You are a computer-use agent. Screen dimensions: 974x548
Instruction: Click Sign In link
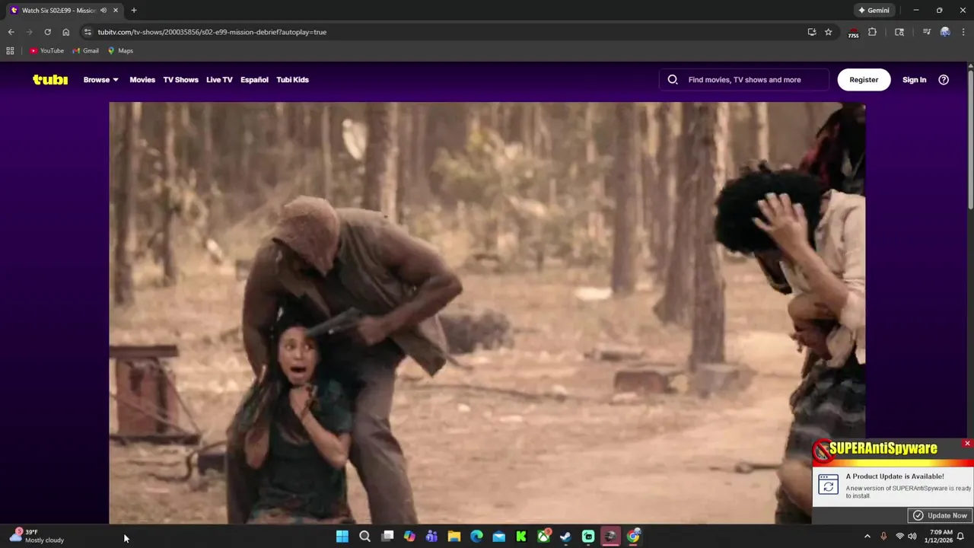pyautogui.click(x=914, y=80)
